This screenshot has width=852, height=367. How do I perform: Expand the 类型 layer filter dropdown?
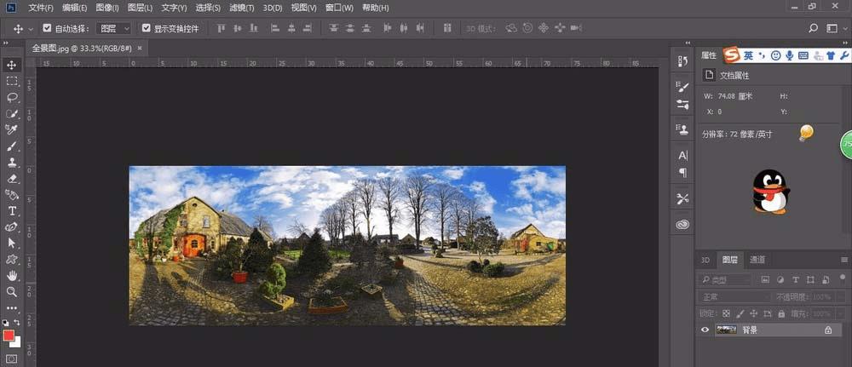click(x=726, y=279)
